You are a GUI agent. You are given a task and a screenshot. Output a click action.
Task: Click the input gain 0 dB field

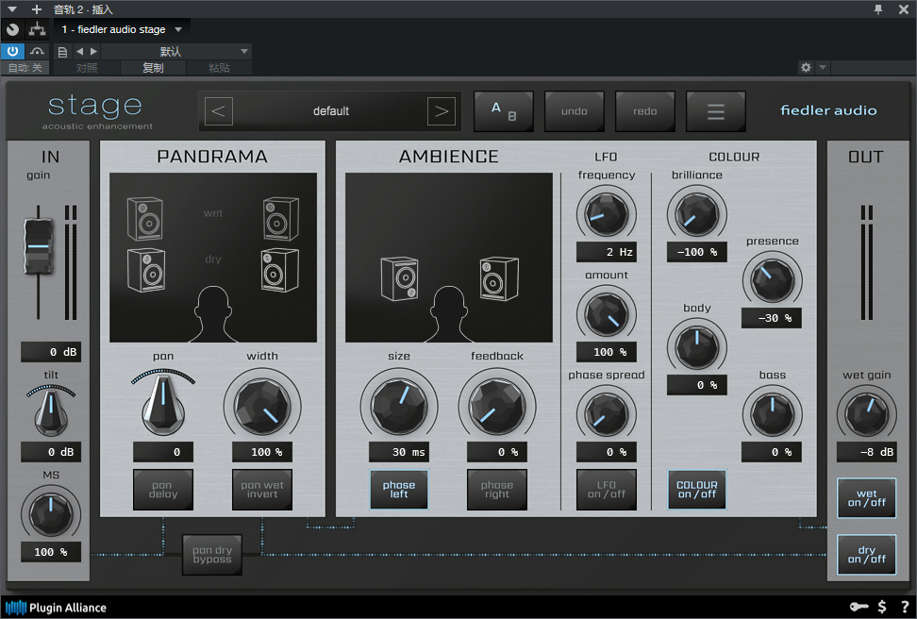pos(51,352)
